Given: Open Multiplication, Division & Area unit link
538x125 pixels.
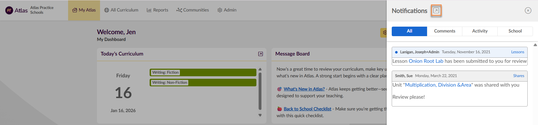Looking at the screenshot, I should [438, 85].
